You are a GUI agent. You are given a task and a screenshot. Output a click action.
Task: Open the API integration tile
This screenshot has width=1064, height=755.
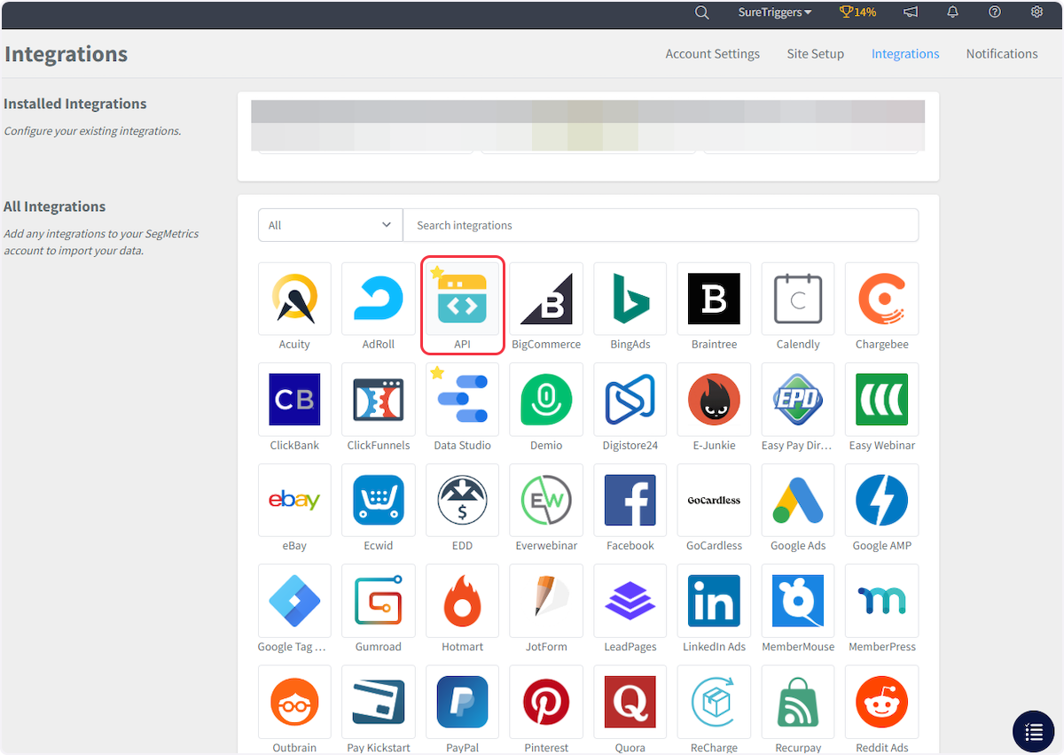pos(462,299)
